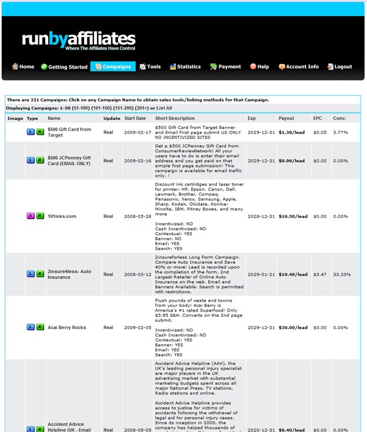Click the Type column header
The image size is (367, 432).
click(x=32, y=118)
